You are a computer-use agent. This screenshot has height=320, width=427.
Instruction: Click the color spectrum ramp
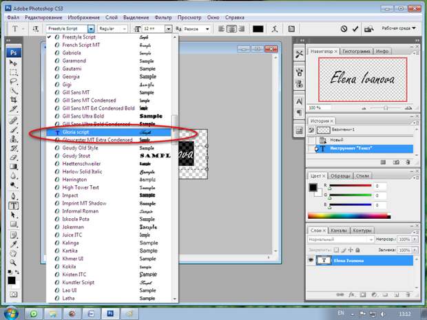(x=349, y=216)
